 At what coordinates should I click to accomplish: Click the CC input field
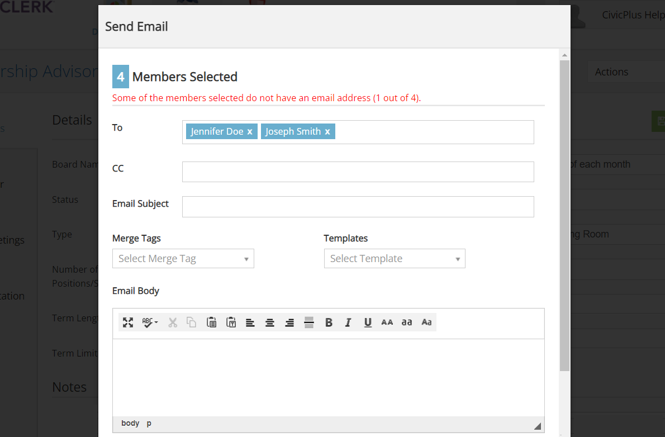point(358,172)
